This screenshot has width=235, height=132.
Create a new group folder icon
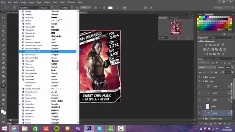click(220, 124)
